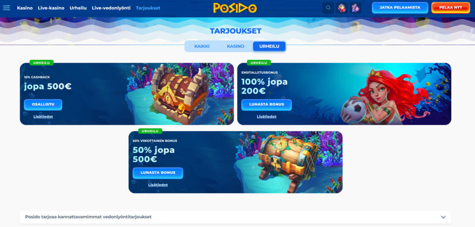Open Live-kasino in the top menu
This screenshot has width=475, height=227.
[x=51, y=8]
